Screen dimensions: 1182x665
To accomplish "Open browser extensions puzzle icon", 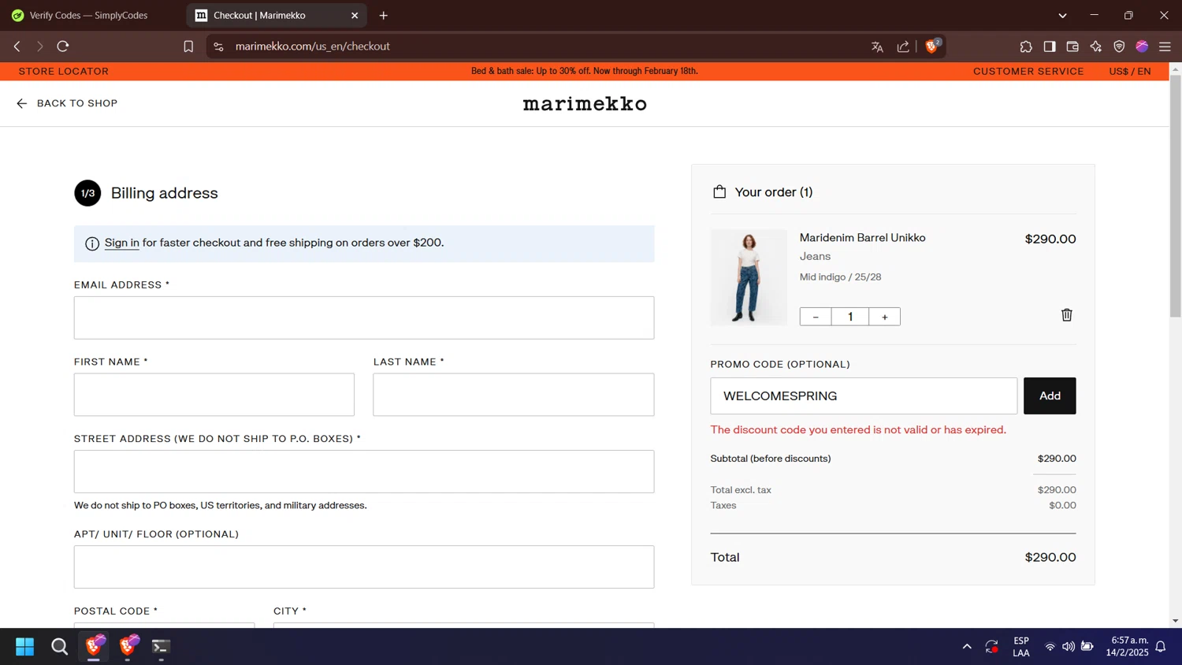I will coord(1026,46).
